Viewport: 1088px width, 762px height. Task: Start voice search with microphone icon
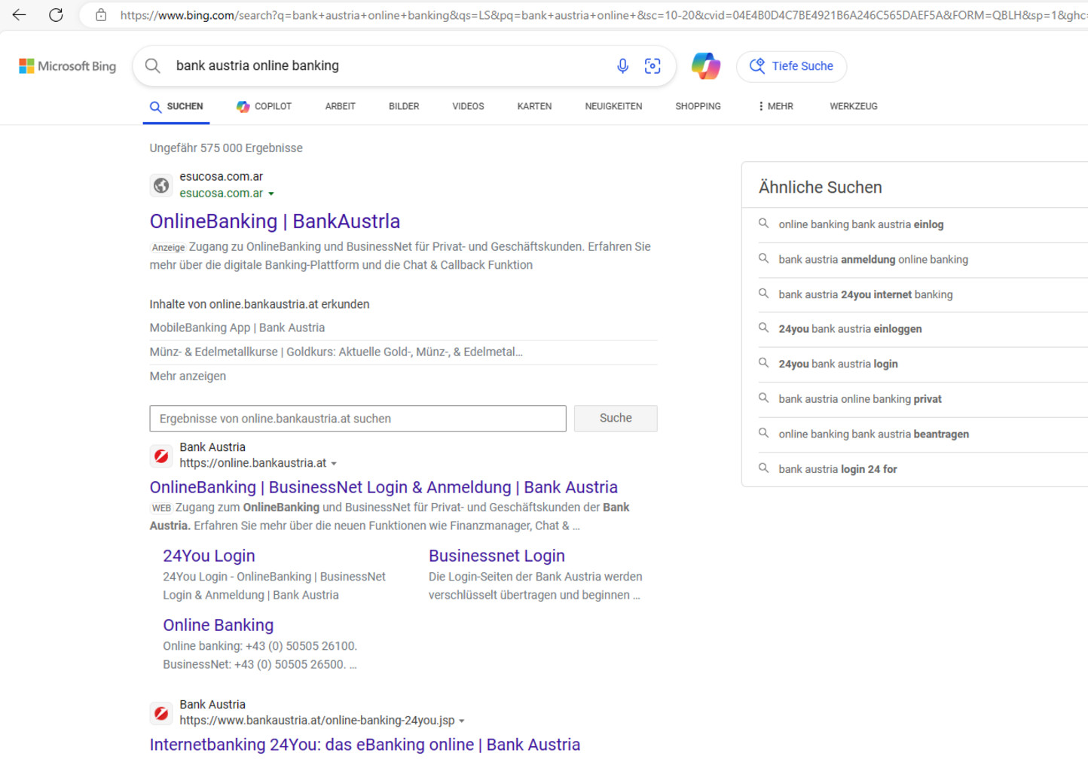click(x=622, y=66)
